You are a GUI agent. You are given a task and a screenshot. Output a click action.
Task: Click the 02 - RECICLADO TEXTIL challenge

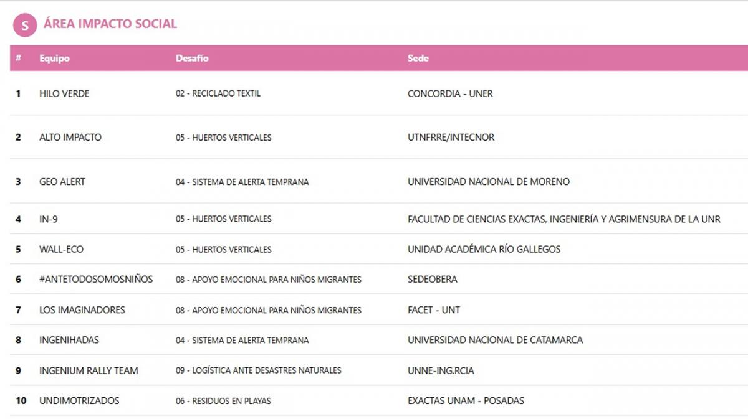click(218, 94)
